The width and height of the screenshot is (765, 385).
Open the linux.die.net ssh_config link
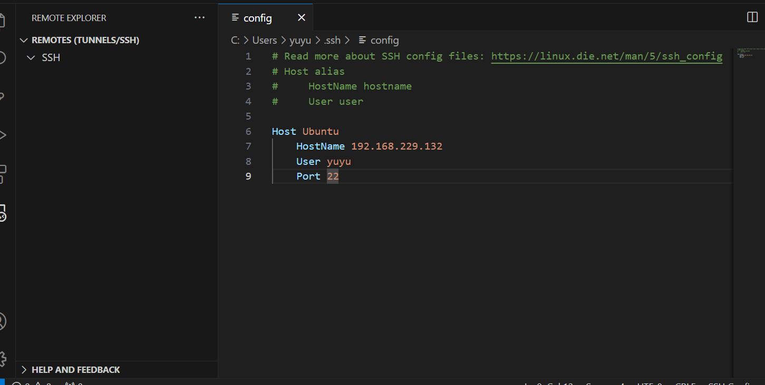(607, 56)
